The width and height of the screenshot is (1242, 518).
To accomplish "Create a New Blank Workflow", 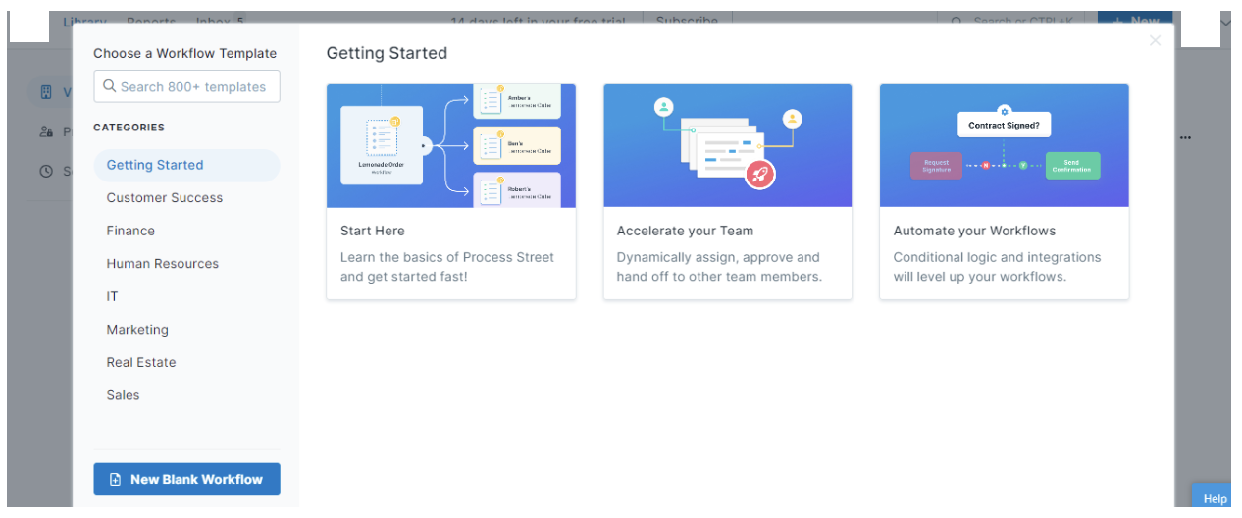I will coord(186,480).
